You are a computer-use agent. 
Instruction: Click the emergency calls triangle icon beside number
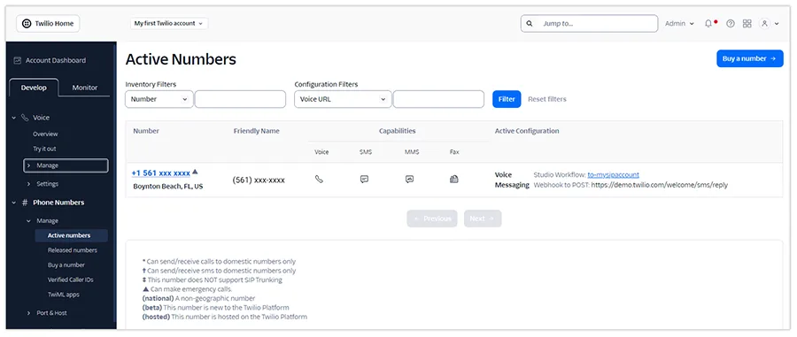[x=195, y=172]
